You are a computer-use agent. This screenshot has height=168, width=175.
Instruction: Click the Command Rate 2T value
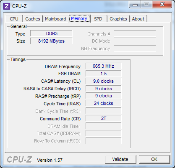103,118
